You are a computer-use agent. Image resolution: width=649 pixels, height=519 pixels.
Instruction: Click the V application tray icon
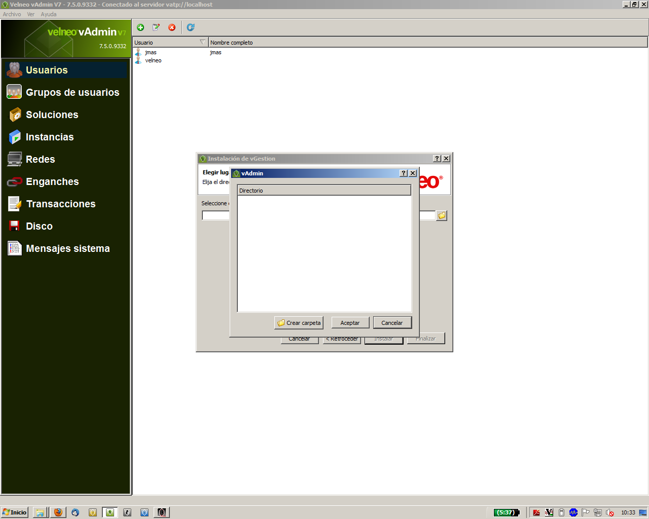(549, 512)
